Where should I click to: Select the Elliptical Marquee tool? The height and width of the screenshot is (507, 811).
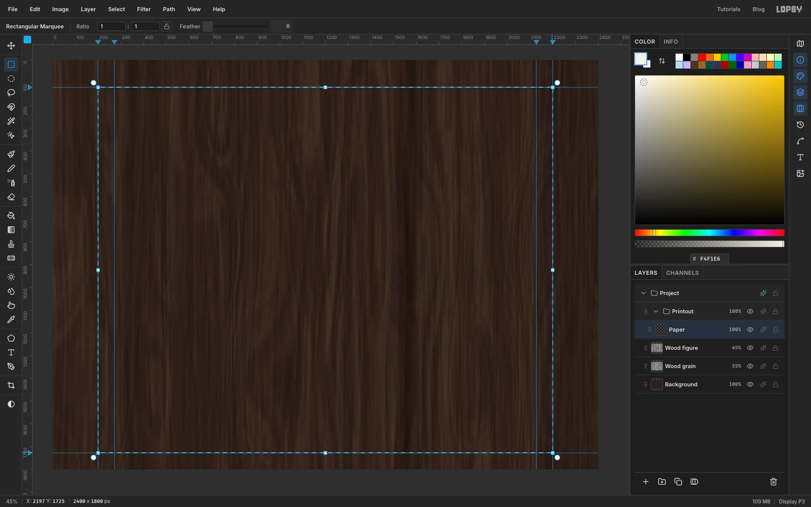[11, 79]
